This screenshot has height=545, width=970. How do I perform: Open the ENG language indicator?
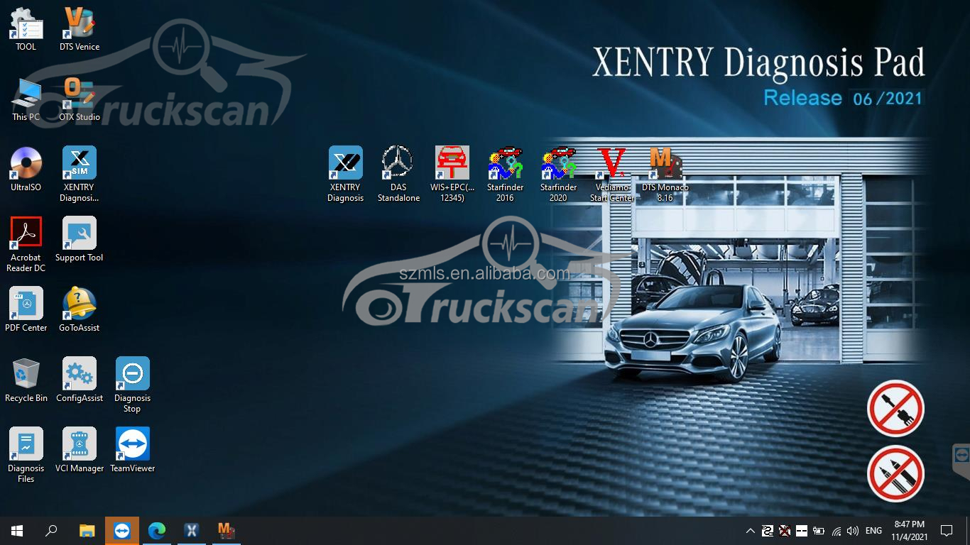873,531
